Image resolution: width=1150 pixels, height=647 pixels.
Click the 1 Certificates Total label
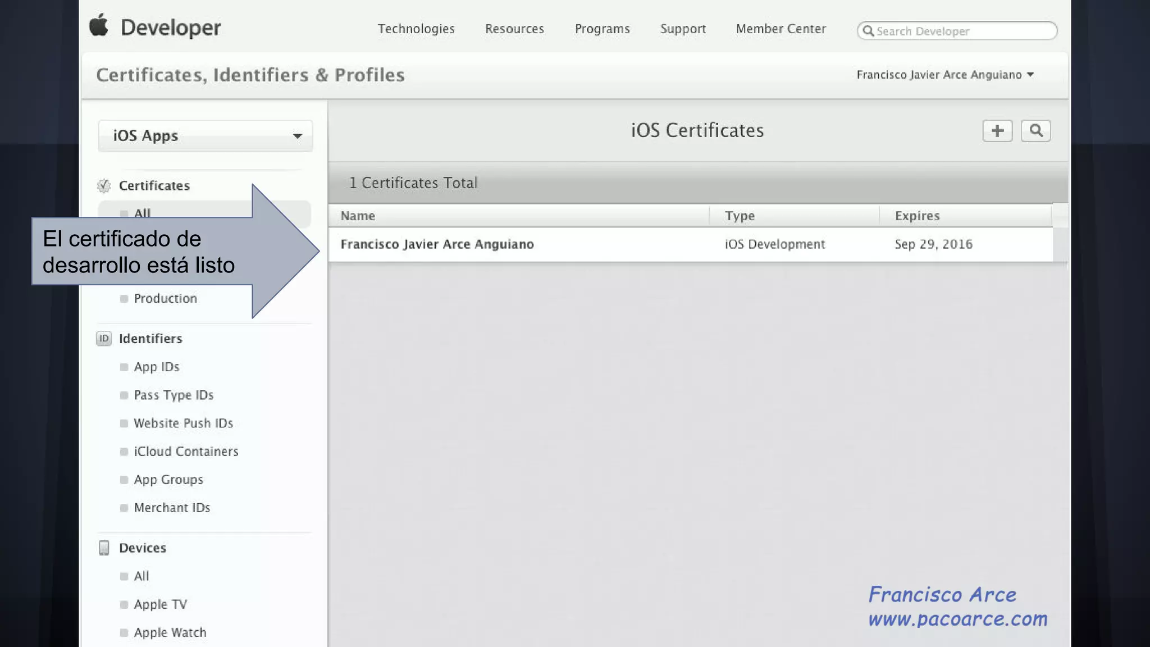point(413,183)
